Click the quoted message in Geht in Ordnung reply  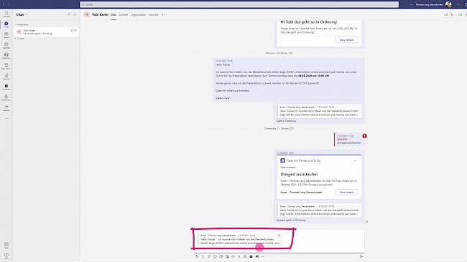click(x=319, y=111)
